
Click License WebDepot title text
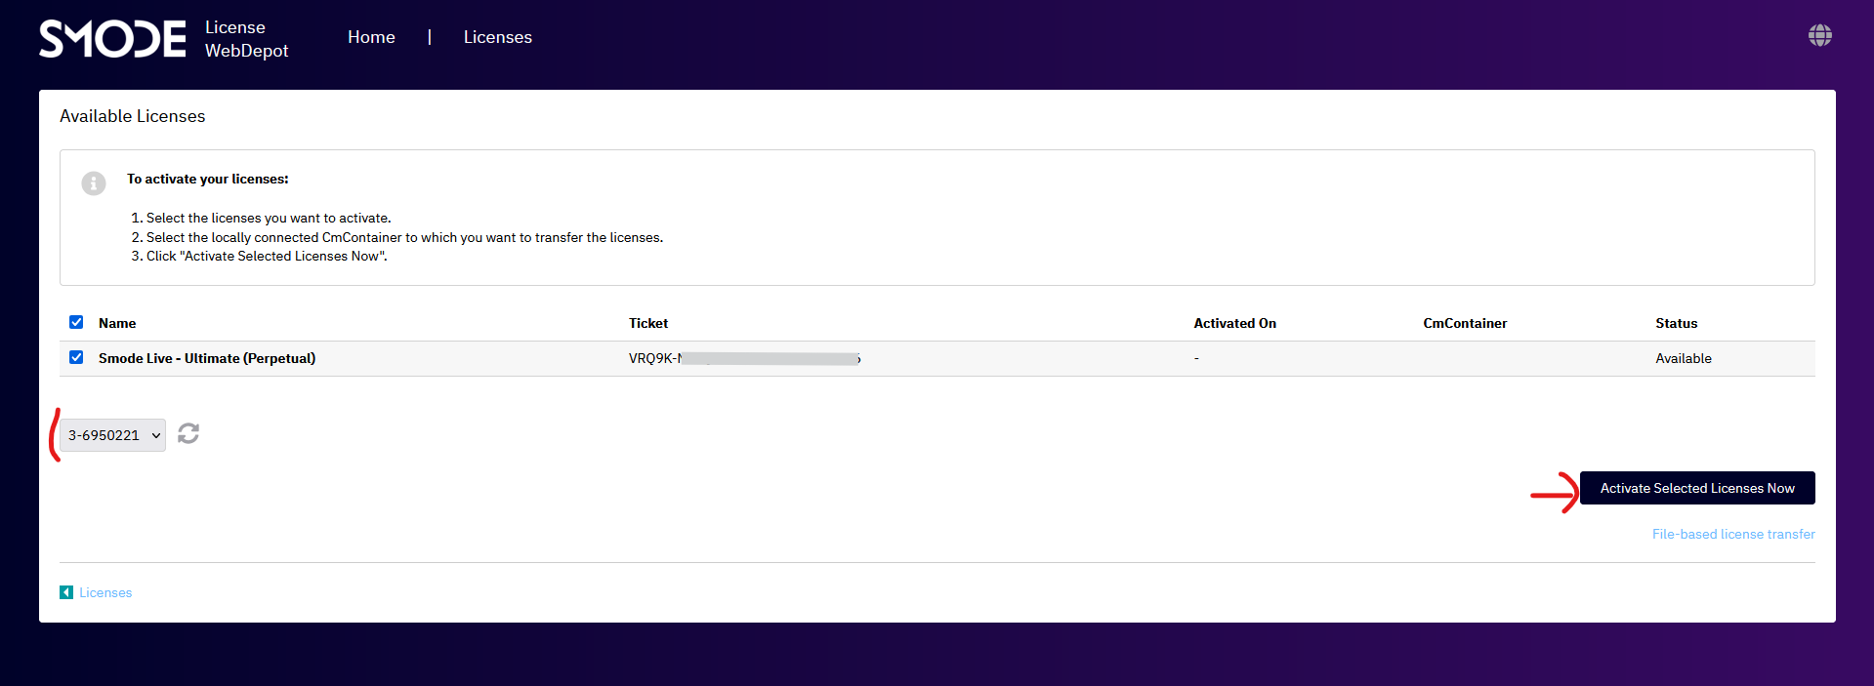pyautogui.click(x=246, y=39)
